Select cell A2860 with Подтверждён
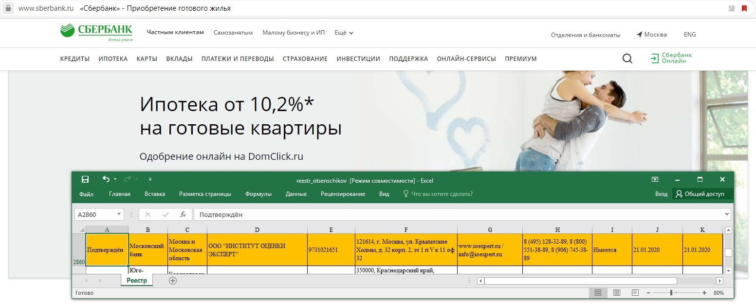The width and height of the screenshot is (756, 306). (107, 249)
